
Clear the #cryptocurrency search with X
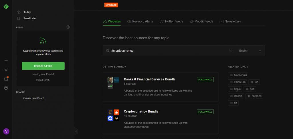pyautogui.click(x=231, y=50)
